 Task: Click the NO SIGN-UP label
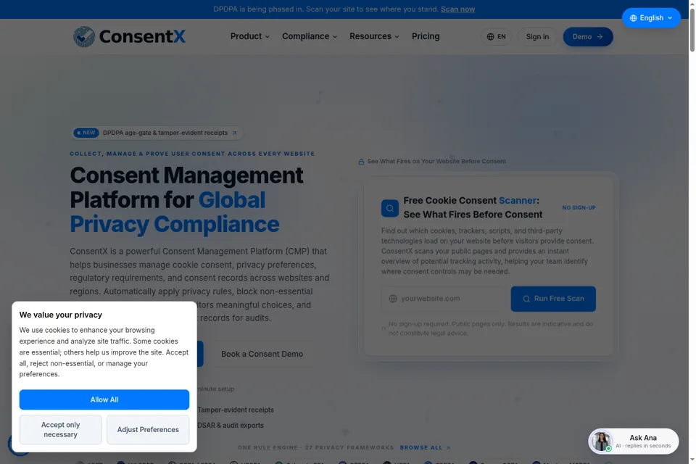579,208
